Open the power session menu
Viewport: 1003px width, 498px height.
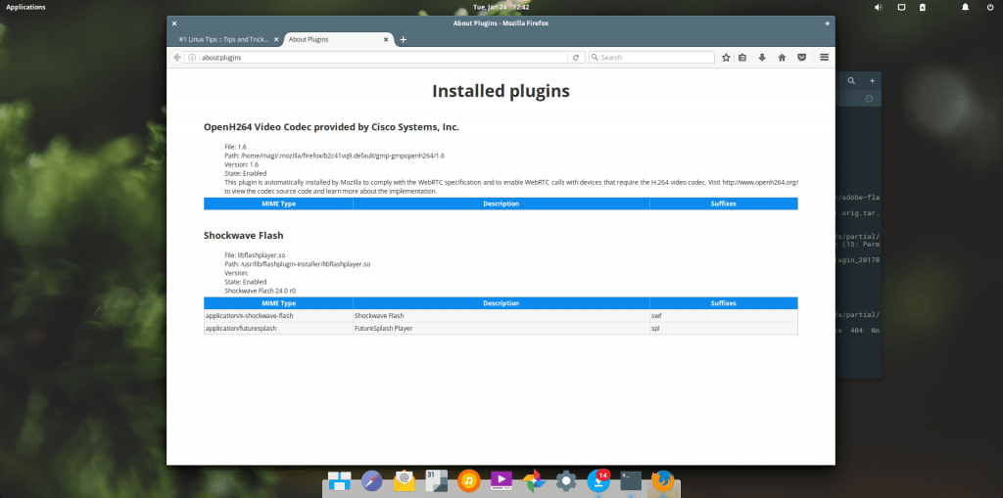989,8
